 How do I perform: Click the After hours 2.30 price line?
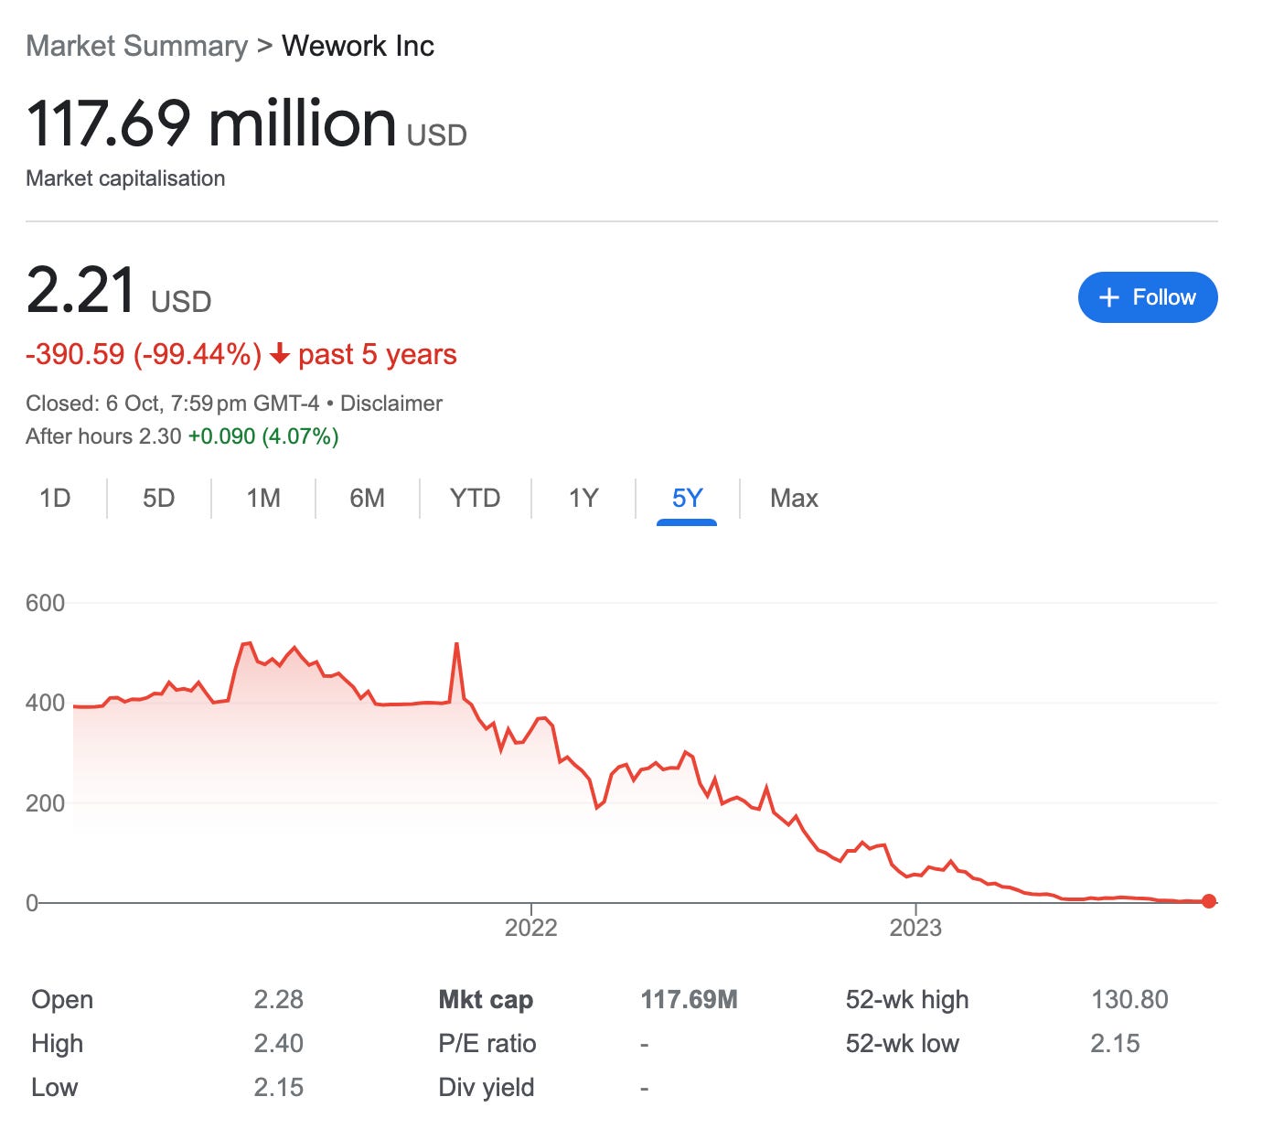pyautogui.click(x=182, y=436)
